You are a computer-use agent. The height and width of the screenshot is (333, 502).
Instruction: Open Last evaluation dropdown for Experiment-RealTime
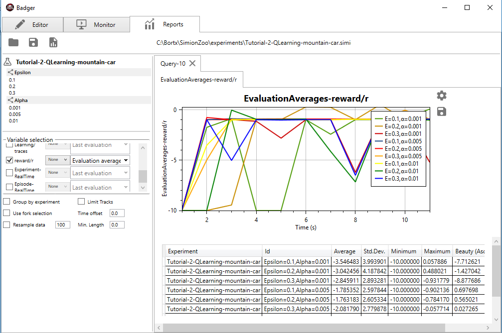tap(100, 173)
